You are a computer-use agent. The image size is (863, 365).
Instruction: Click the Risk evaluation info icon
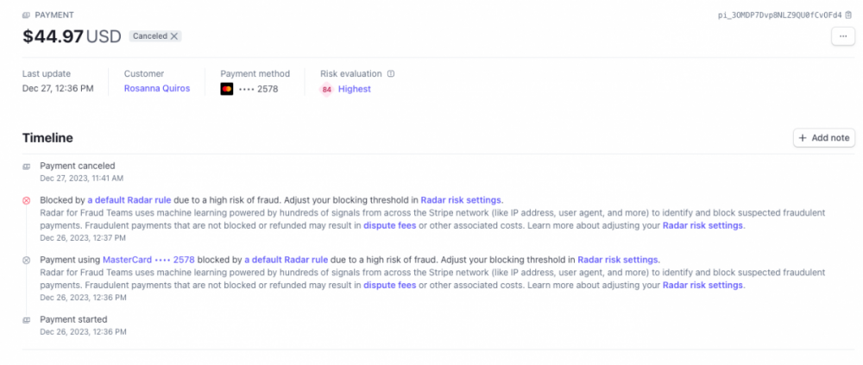391,73
